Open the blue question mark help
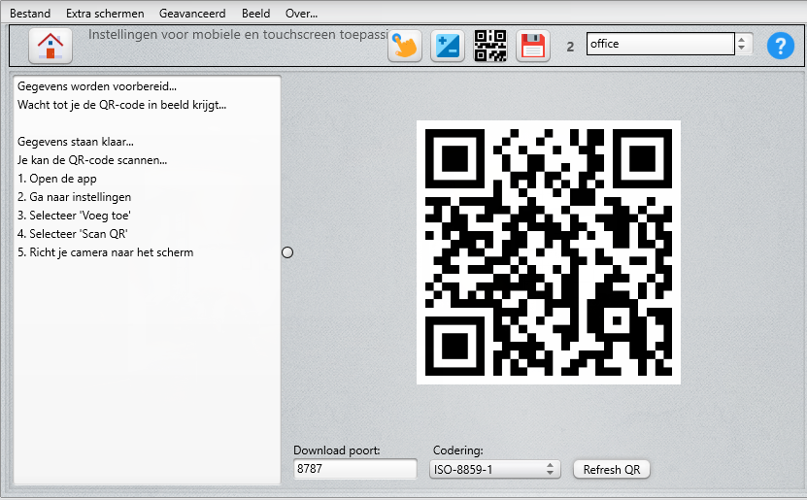 point(780,46)
